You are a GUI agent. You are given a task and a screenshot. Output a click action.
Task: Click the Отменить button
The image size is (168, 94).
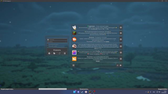click(x=57, y=50)
